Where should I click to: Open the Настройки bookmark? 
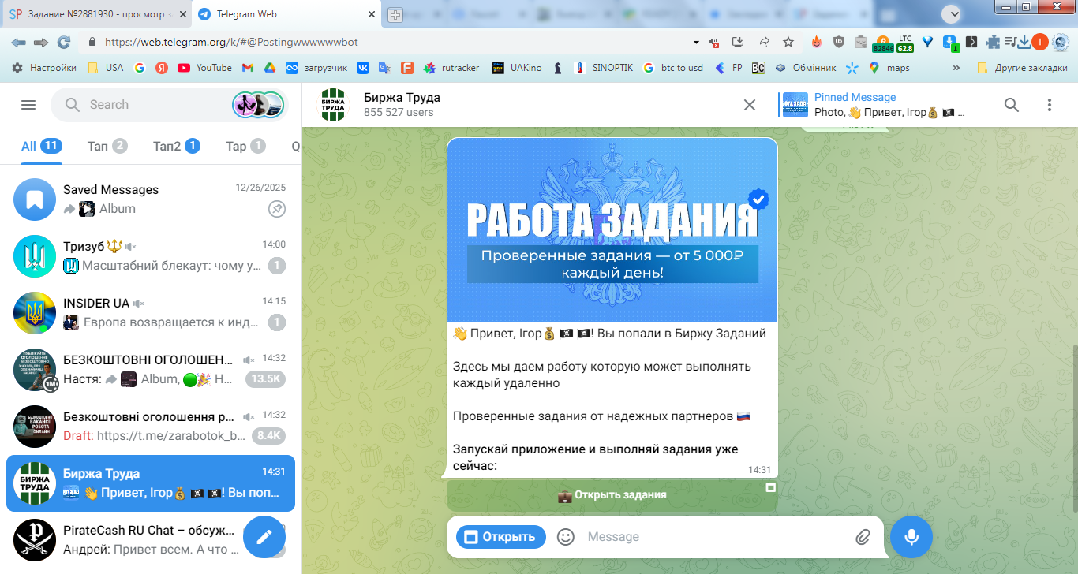coord(43,68)
